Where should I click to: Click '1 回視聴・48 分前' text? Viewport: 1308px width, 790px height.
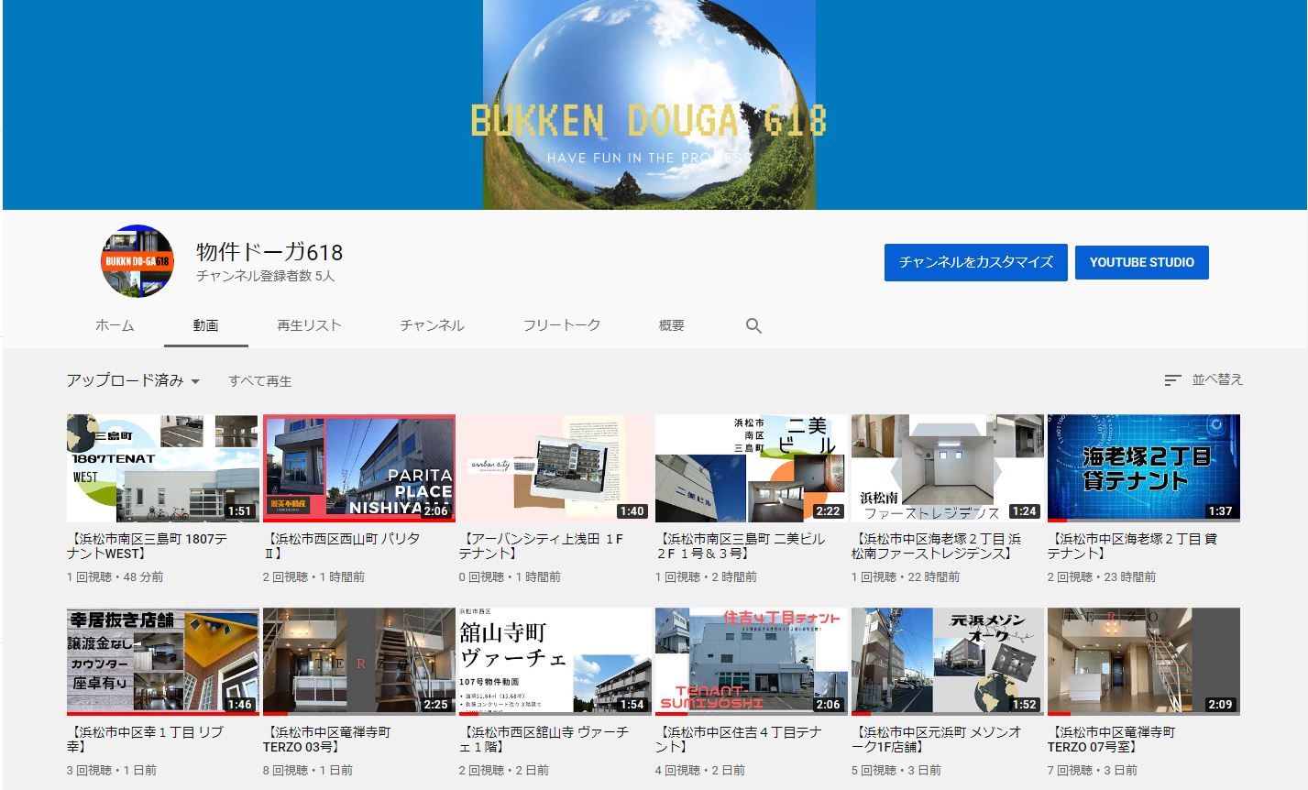pos(115,577)
